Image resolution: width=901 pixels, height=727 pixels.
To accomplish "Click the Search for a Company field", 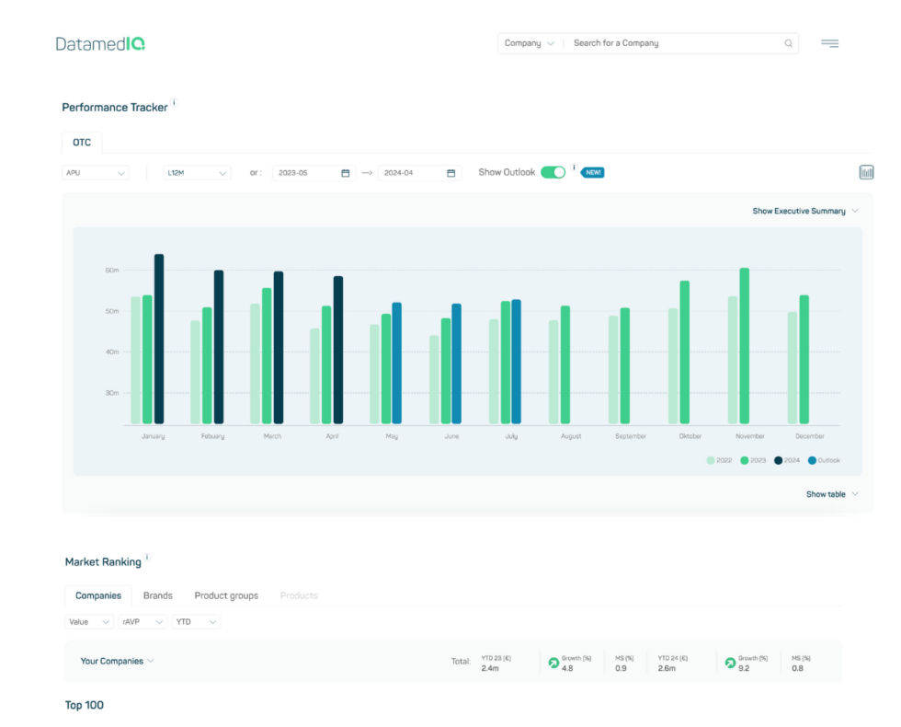I will 662,43.
